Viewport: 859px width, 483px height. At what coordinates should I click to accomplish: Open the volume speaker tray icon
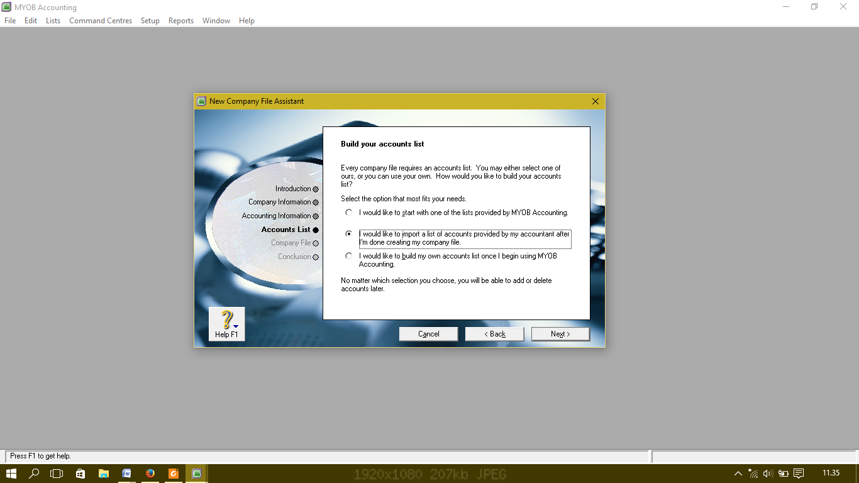click(768, 474)
